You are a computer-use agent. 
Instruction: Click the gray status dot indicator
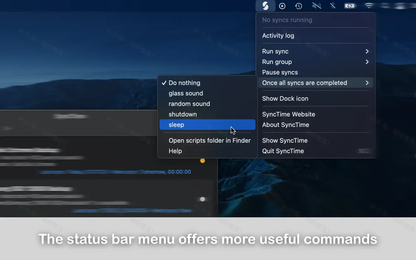point(202,199)
